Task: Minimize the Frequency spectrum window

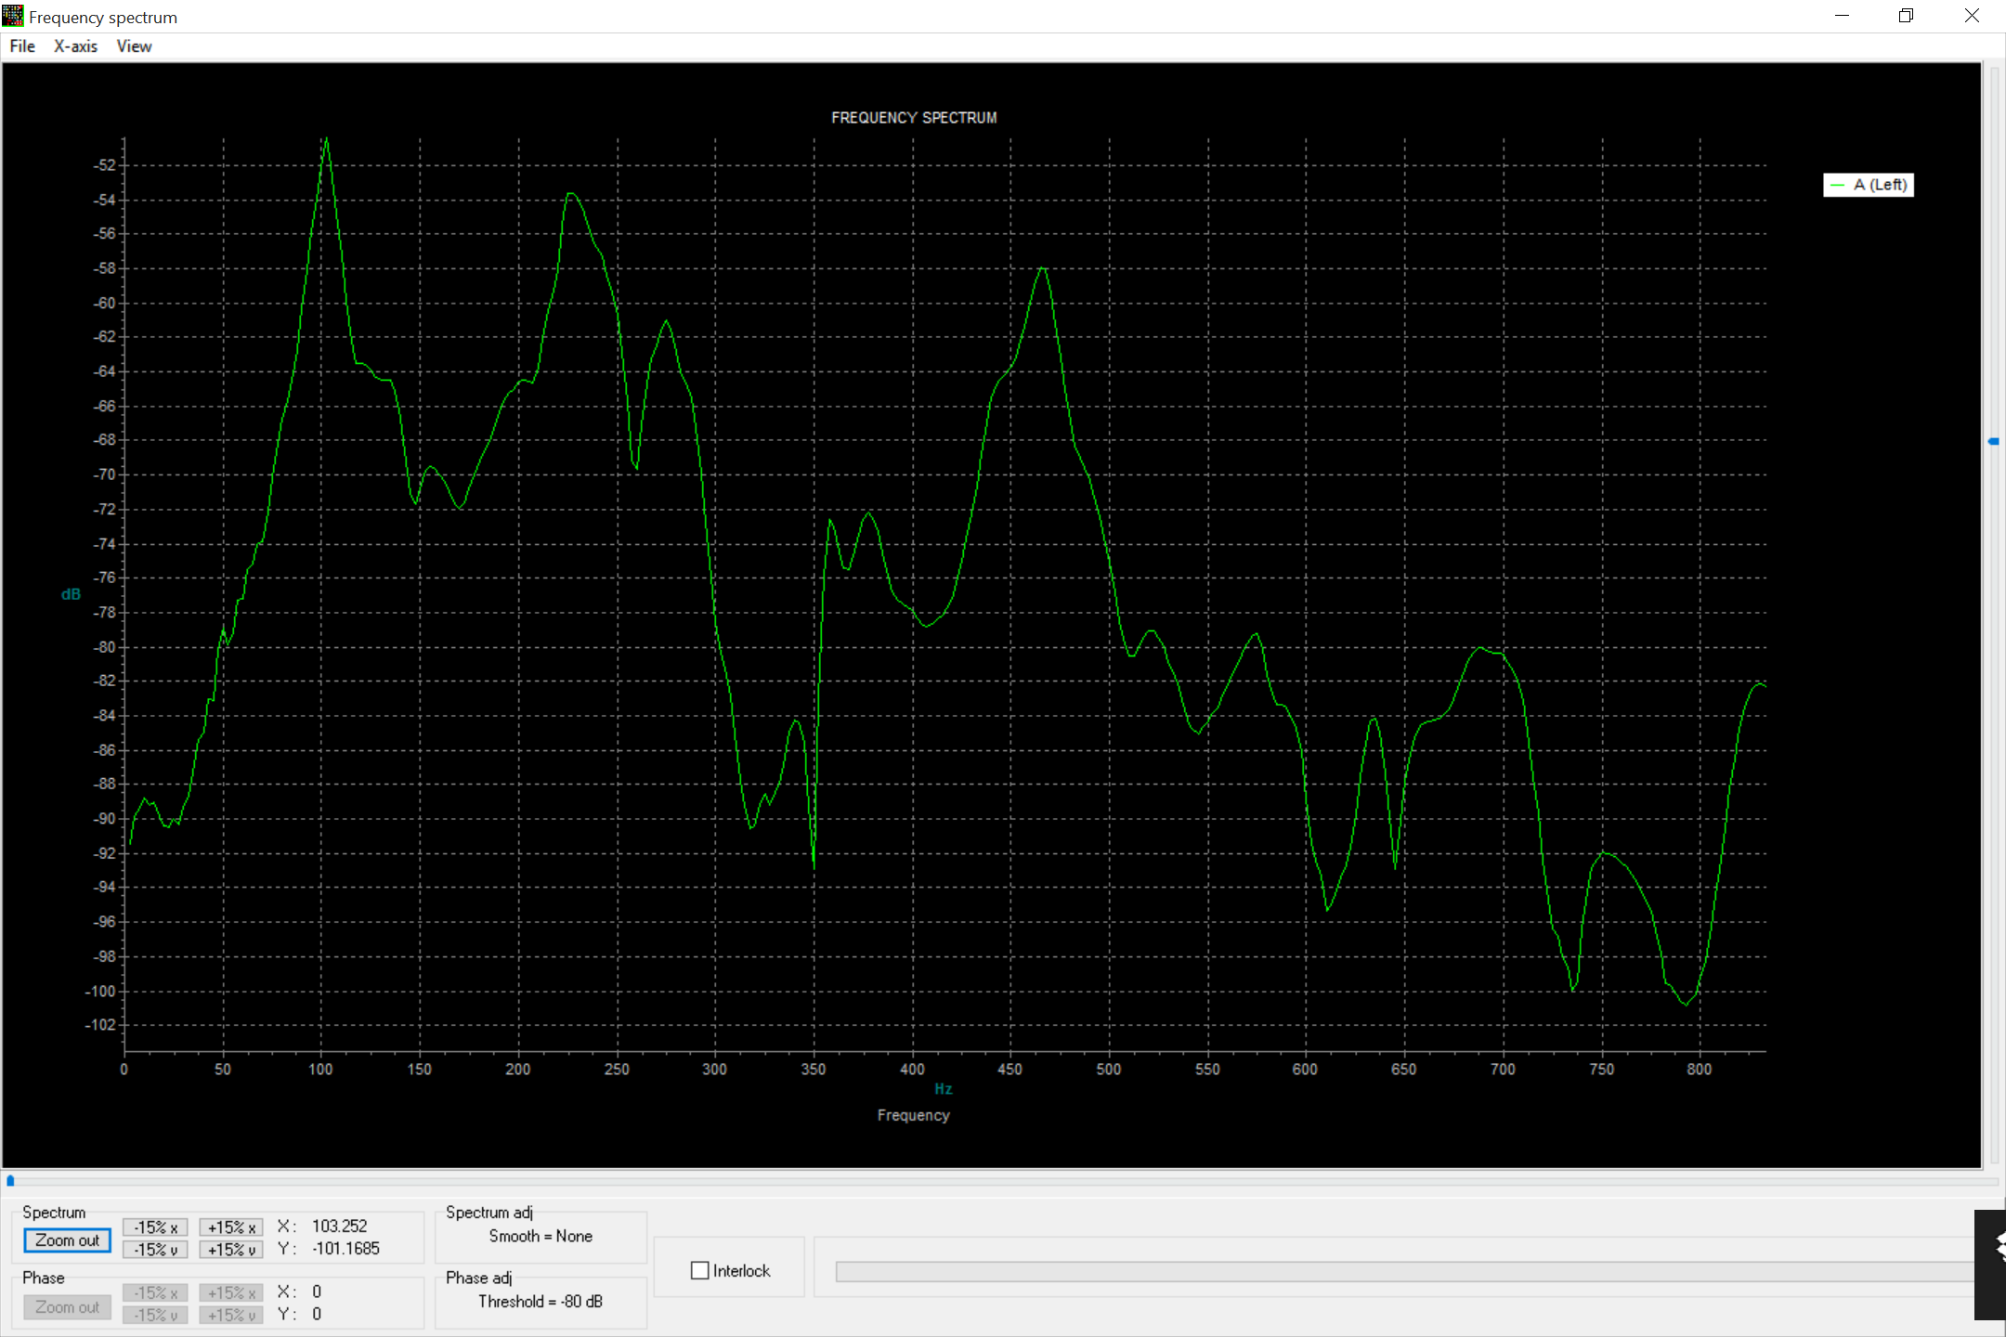Action: (1843, 16)
